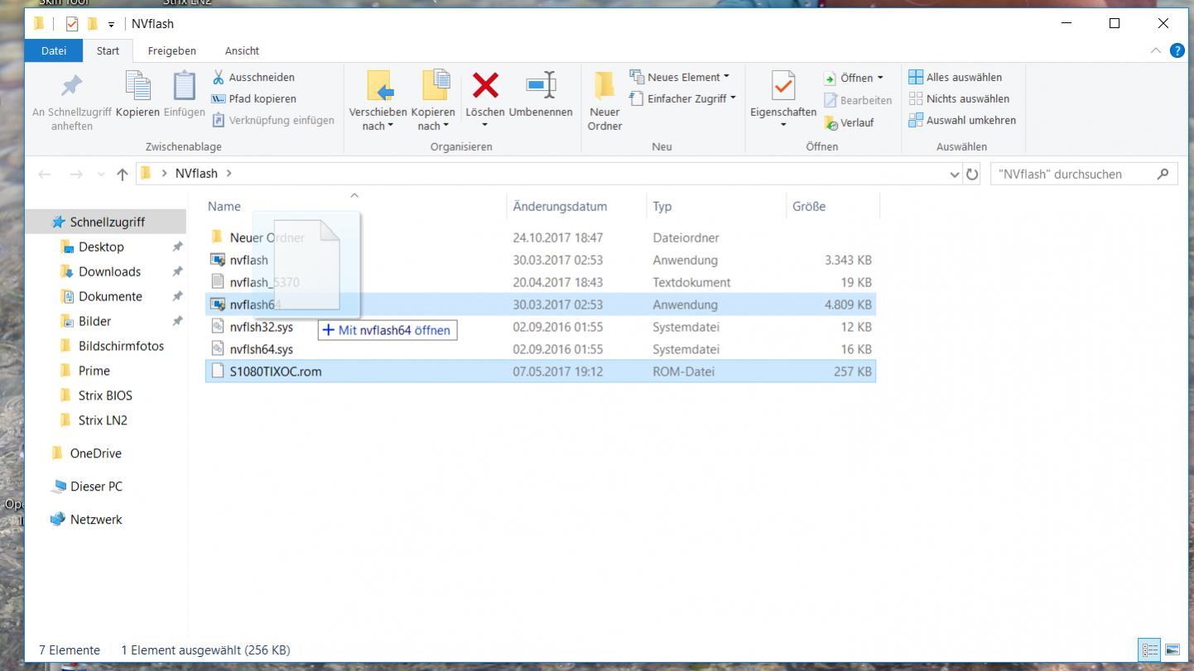The height and width of the screenshot is (671, 1194).
Task: Open Strix BIOS folder in sidebar
Action: coord(105,395)
